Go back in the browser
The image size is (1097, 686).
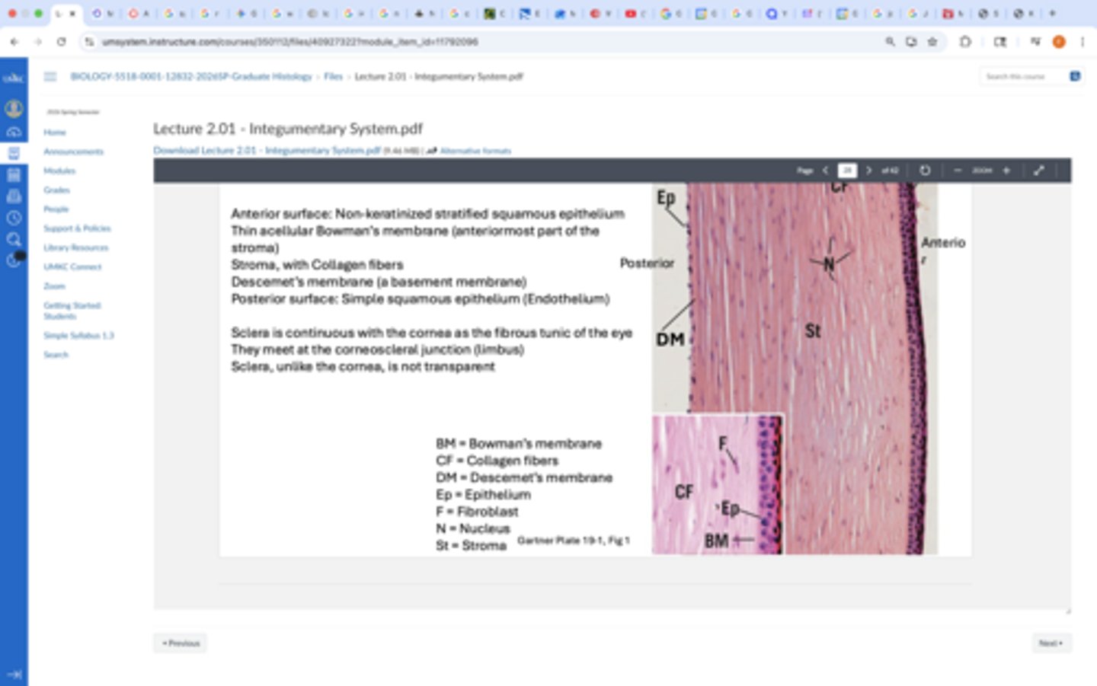[x=14, y=42]
